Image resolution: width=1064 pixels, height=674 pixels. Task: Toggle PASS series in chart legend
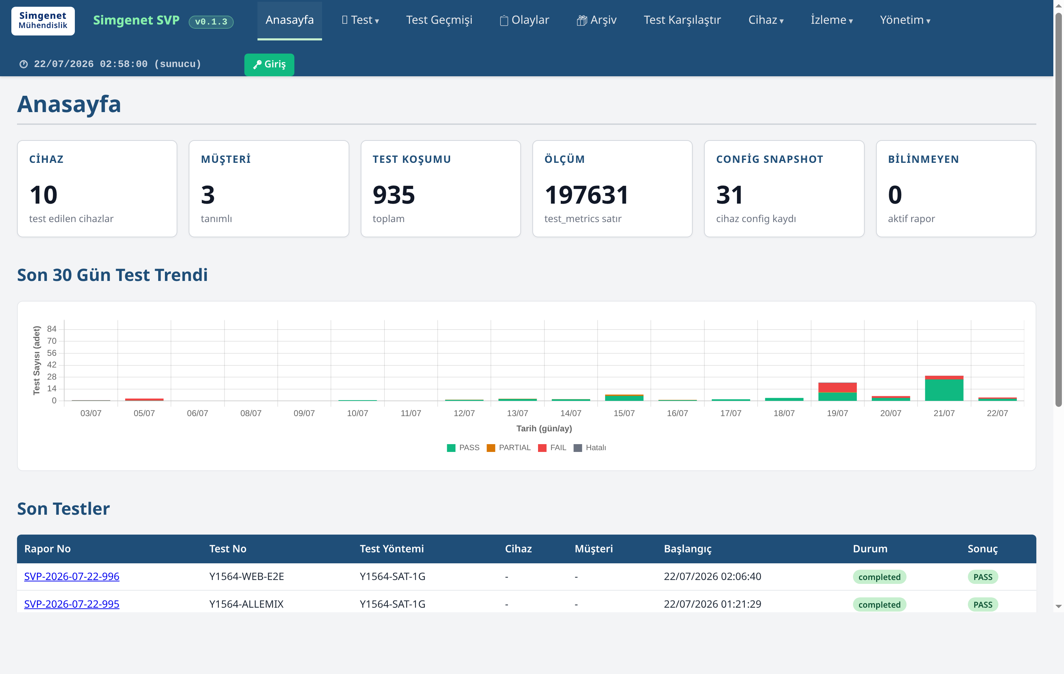[x=463, y=448]
